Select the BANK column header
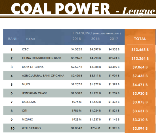The height and width of the screenshot is (133, 156). click(x=31, y=39)
